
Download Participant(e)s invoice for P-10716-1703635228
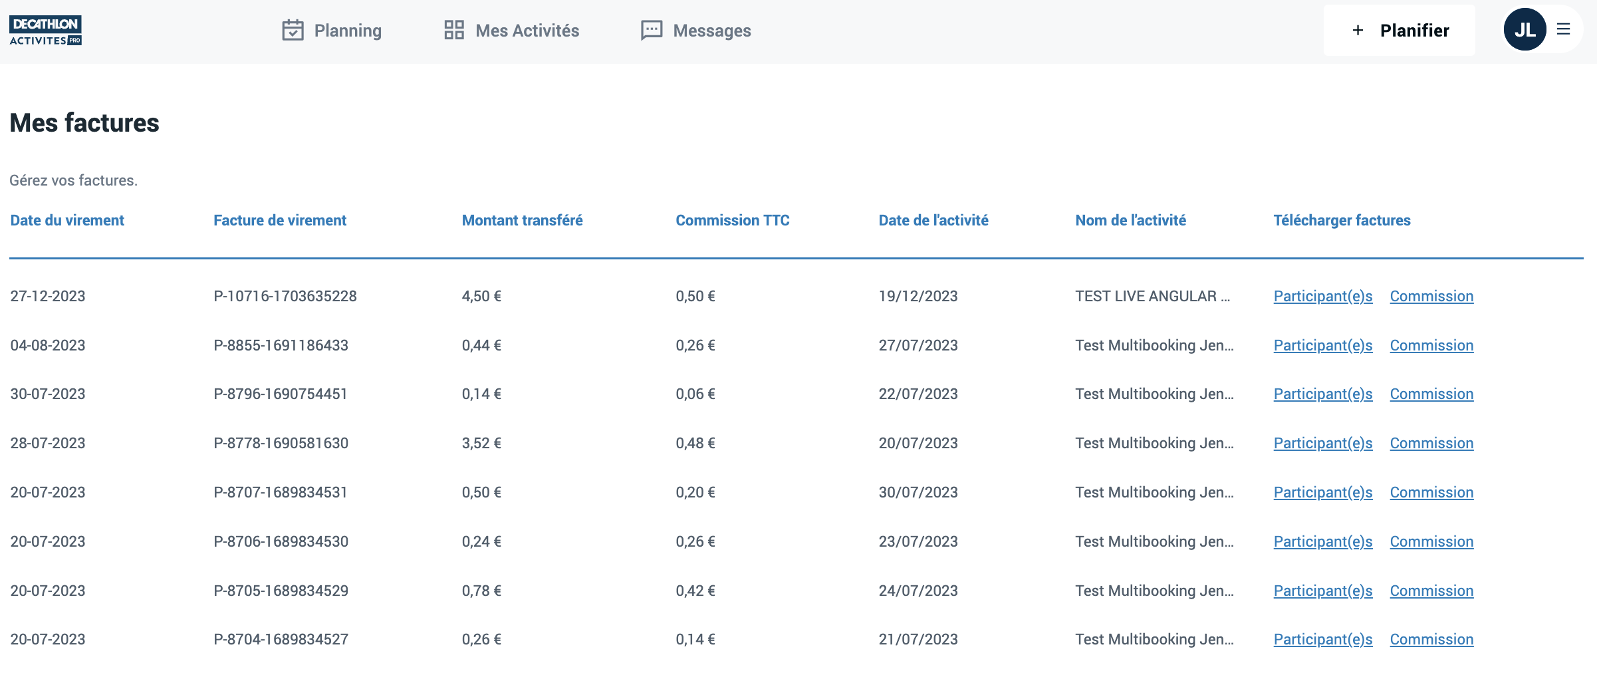1322,296
